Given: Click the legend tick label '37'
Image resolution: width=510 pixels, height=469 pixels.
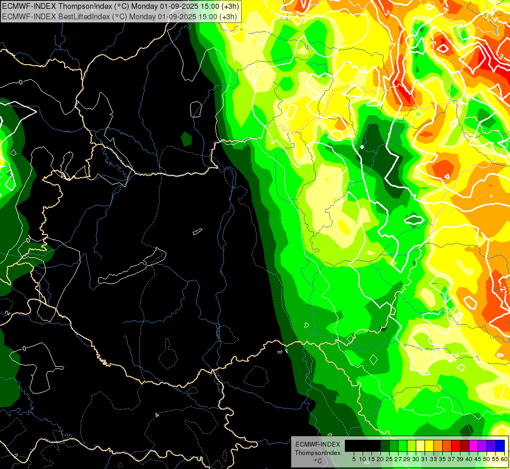Looking at the screenshot, I should 452,459.
